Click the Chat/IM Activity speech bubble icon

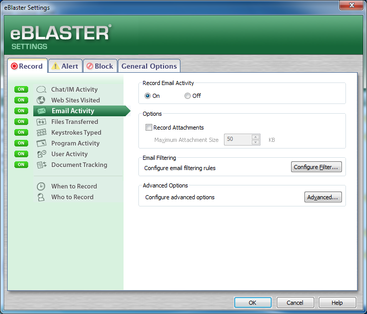[42, 90]
